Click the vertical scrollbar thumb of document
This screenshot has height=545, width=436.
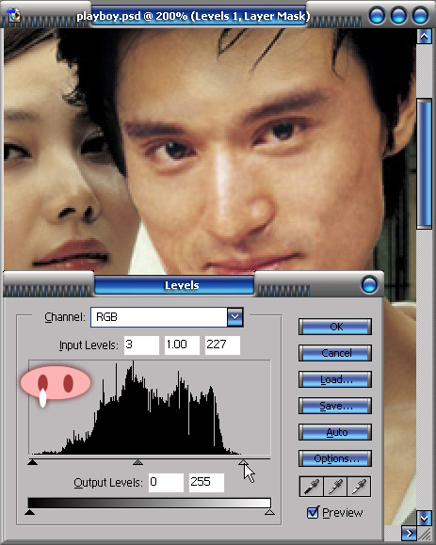coord(424,164)
